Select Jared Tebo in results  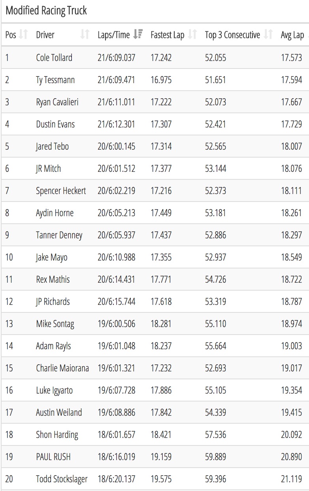coord(52,147)
